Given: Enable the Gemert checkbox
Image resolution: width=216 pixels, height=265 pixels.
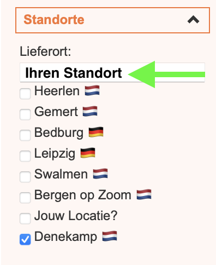Looking at the screenshot, I should click(x=25, y=114).
